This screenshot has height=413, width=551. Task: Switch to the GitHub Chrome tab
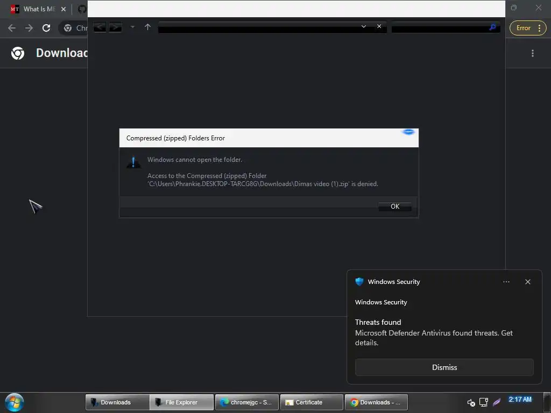(x=82, y=9)
